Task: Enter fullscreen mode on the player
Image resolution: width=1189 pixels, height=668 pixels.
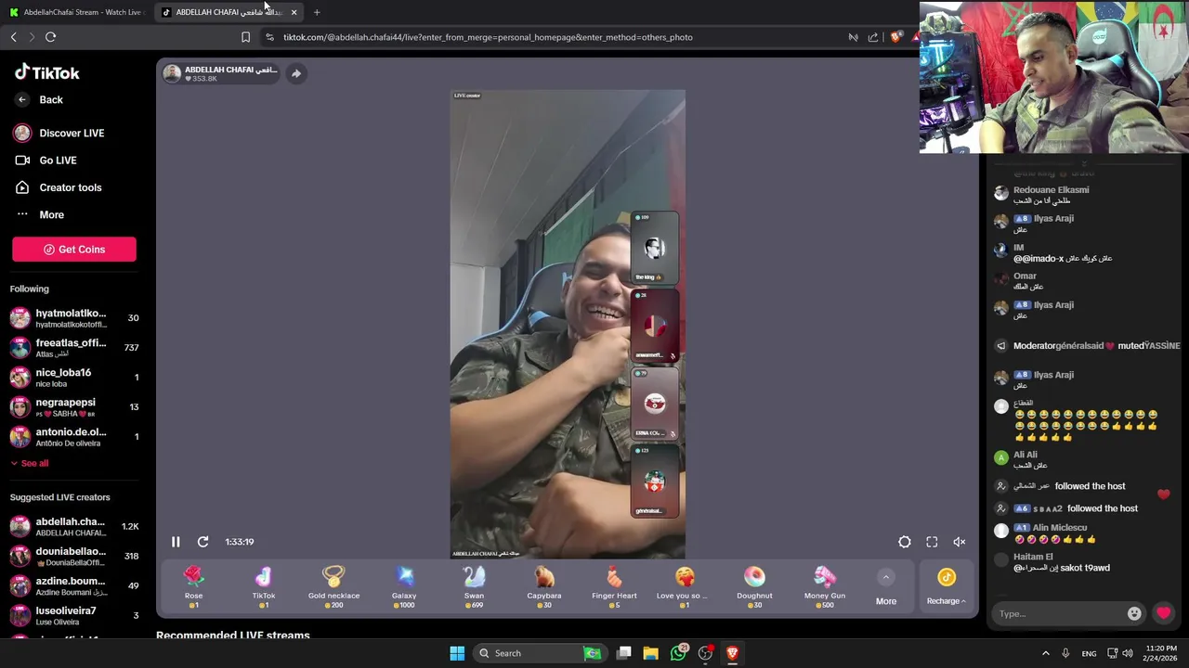Action: coord(932,542)
